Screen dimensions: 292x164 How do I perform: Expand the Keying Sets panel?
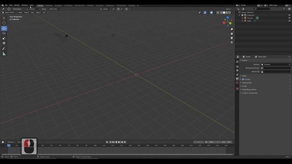click(x=247, y=83)
